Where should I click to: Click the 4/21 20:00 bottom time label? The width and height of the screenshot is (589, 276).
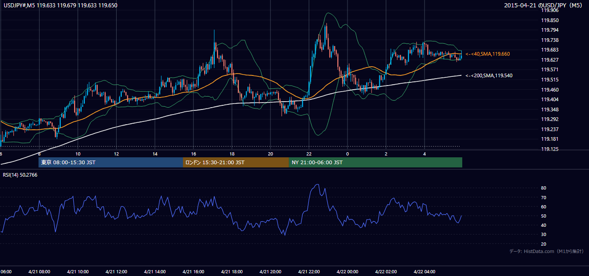[270, 271]
